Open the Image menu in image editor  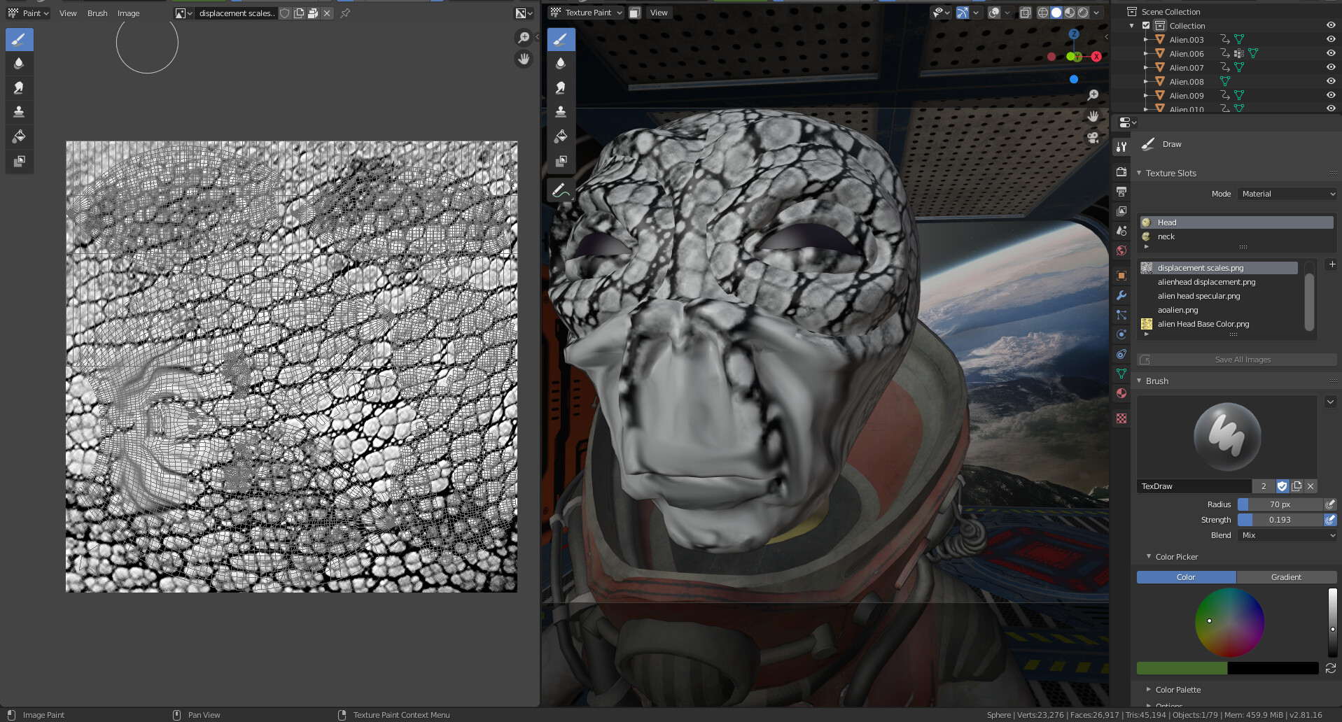(128, 13)
